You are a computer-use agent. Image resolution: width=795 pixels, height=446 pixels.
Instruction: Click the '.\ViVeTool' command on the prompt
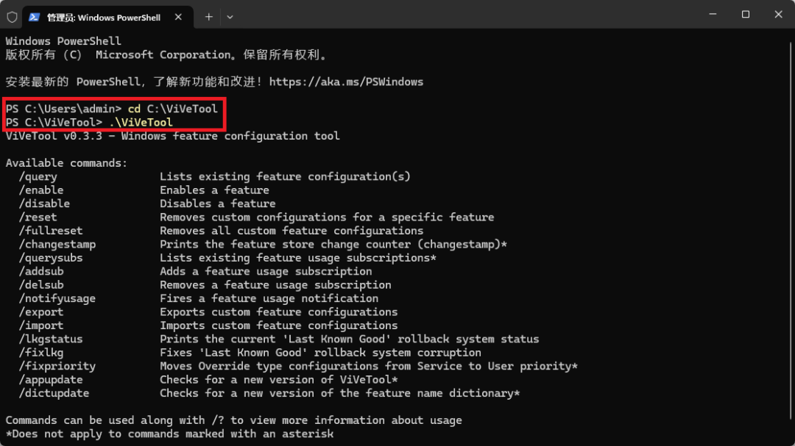point(144,122)
